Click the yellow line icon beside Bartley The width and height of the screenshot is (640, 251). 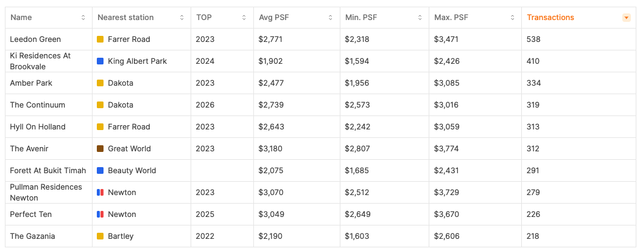coord(100,236)
